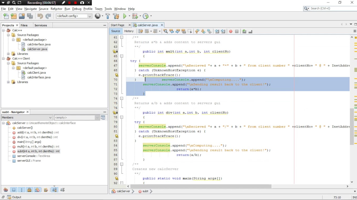Click the Find Selection magnifier icon
This screenshot has width=357, height=200.
point(166,31)
